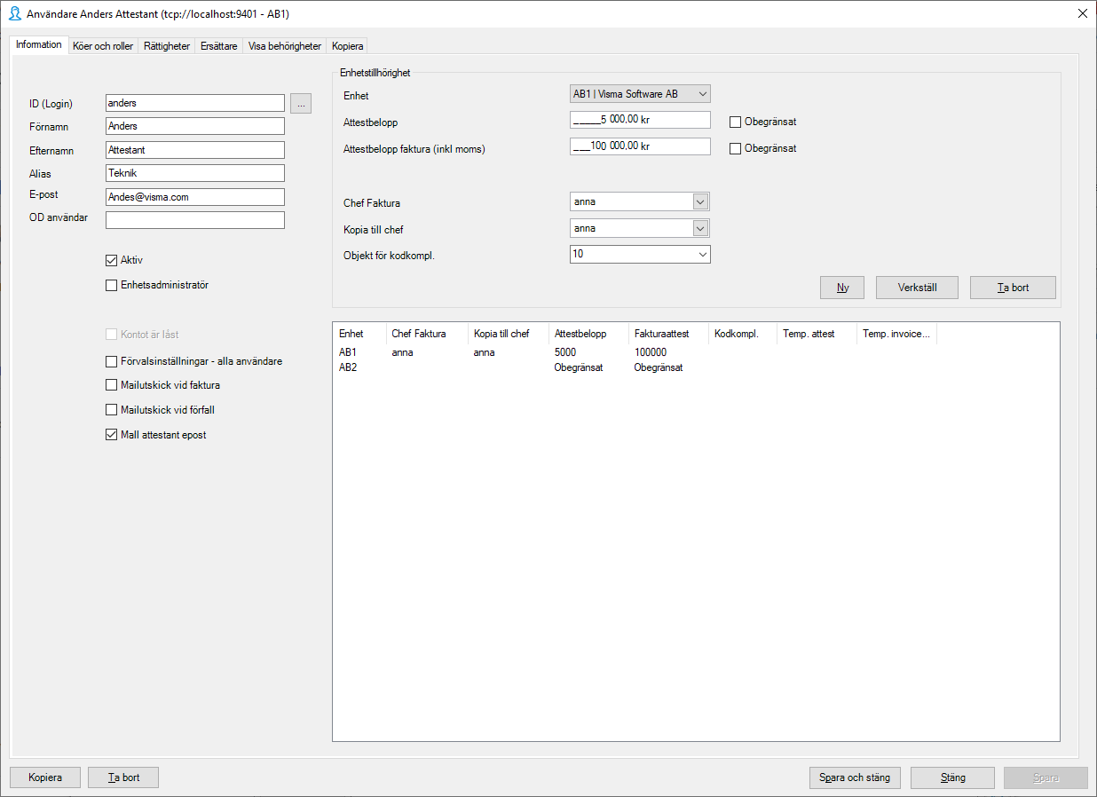1097x797 pixels.
Task: Open the Ersättare tab
Action: 218,45
